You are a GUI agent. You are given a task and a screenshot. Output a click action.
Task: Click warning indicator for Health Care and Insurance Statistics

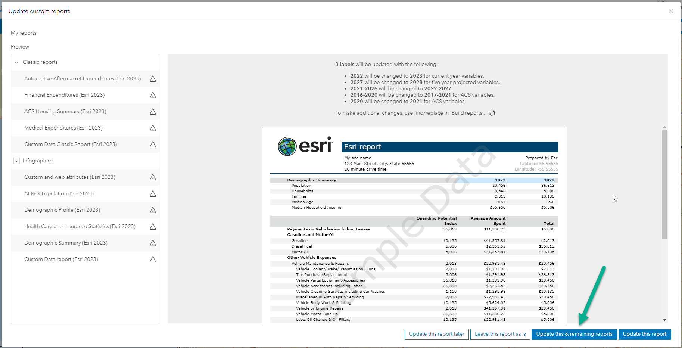[x=153, y=226]
